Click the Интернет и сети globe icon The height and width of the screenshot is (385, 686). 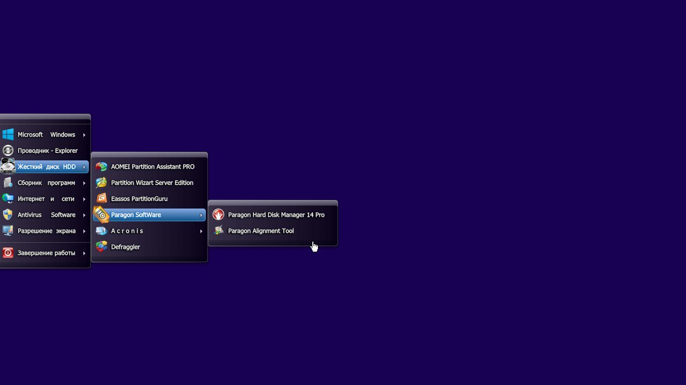coord(8,199)
